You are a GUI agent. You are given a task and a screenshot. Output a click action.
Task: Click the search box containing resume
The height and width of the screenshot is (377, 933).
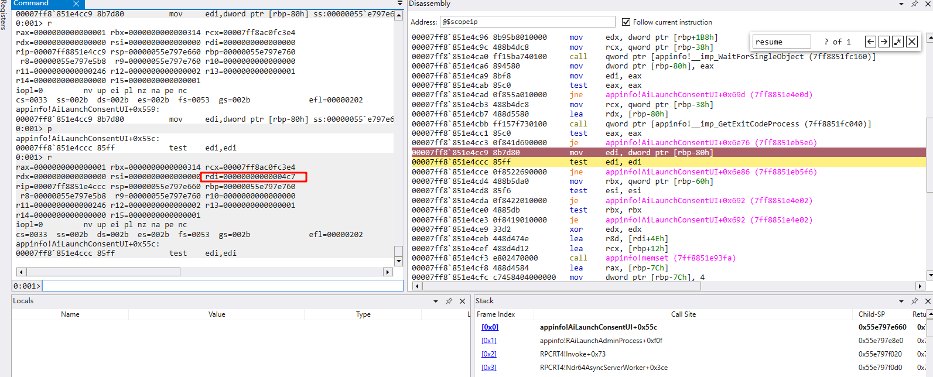pos(782,42)
